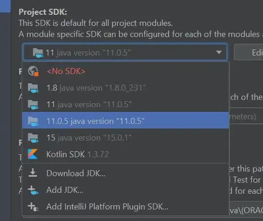Click the Add IntelliJ Platform Plugin SDK icon
The image size is (263, 221).
[33, 206]
